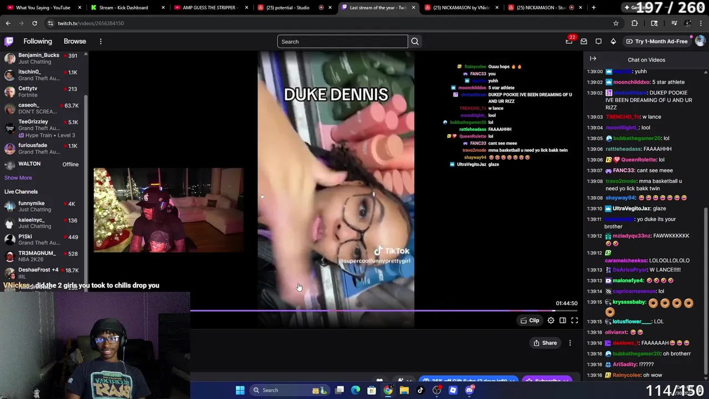Click Try 1-Month Ad-Free button
This screenshot has height=399, width=709.
656,42
